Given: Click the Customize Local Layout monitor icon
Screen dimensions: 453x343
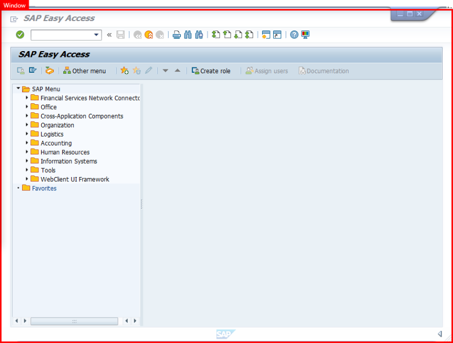Looking at the screenshot, I should (x=305, y=35).
